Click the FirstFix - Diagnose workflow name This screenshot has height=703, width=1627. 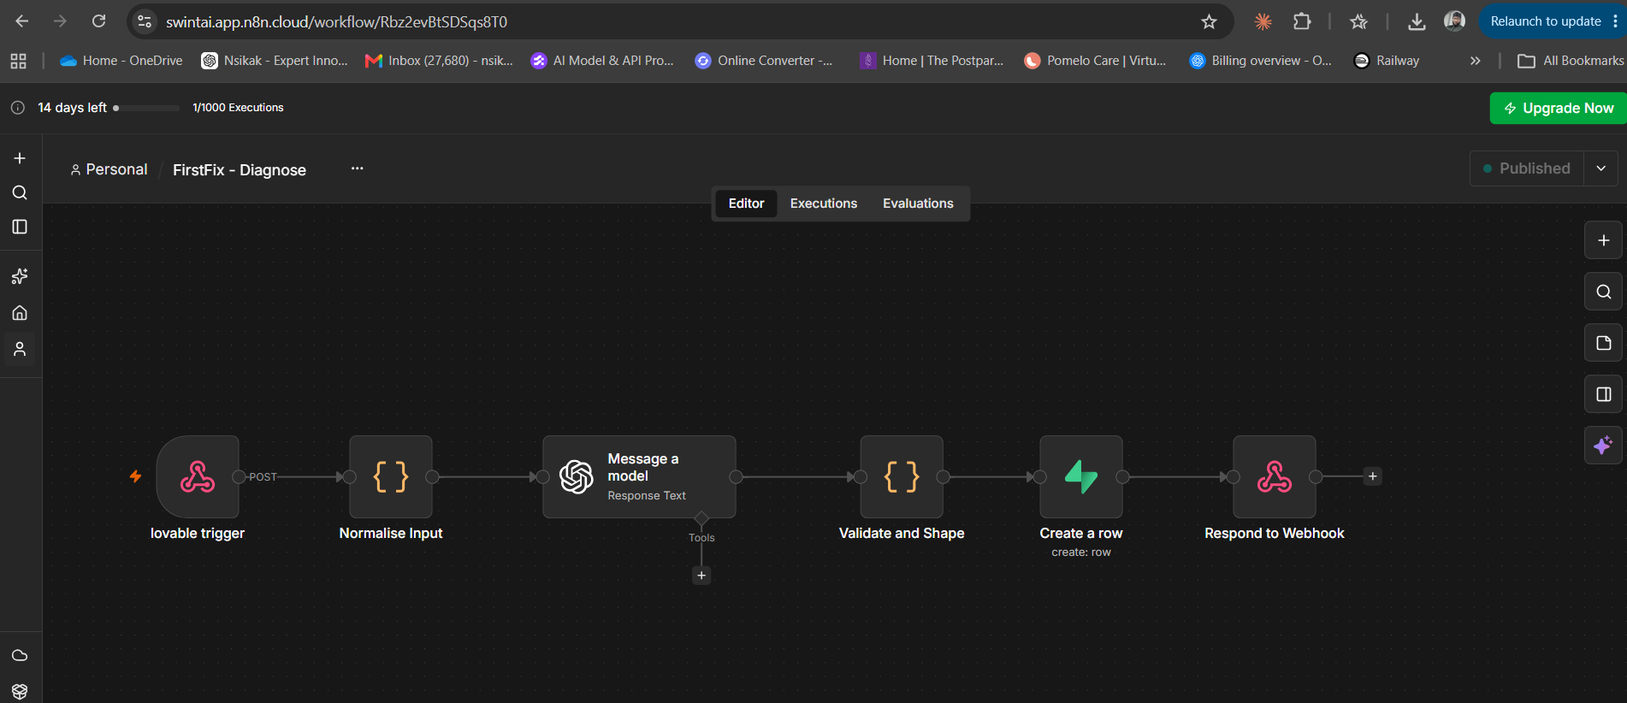[240, 170]
